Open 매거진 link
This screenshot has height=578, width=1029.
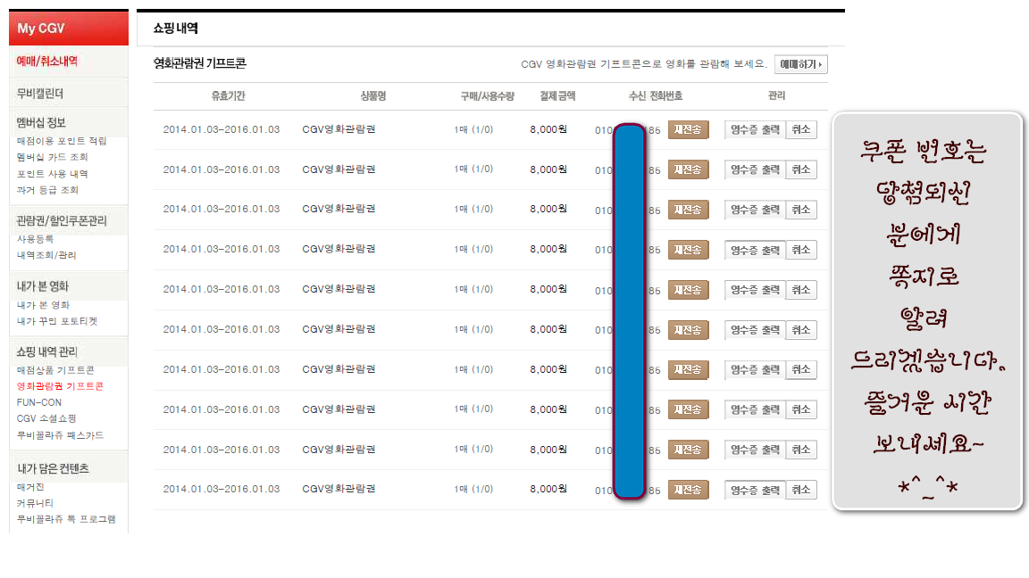pyautogui.click(x=30, y=487)
